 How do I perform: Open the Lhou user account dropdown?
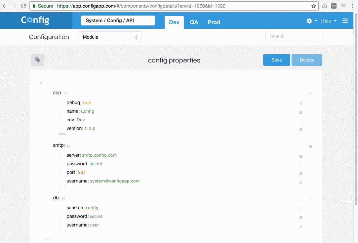[328, 20]
